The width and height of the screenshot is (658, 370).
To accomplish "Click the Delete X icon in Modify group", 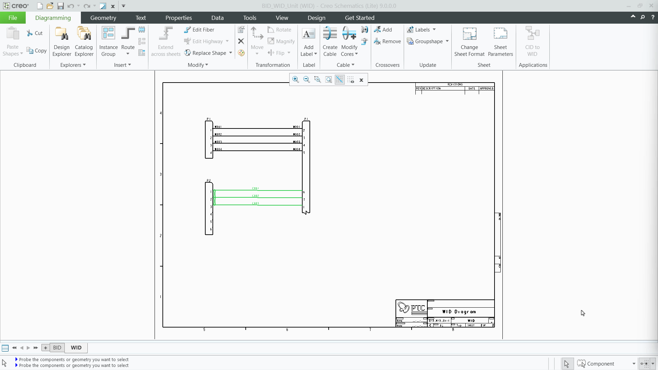I will click(241, 41).
